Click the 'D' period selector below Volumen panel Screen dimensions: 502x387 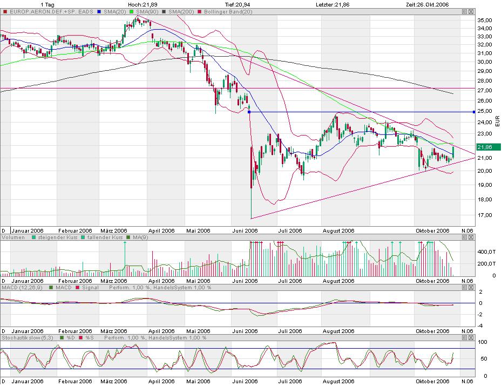pos(4,281)
